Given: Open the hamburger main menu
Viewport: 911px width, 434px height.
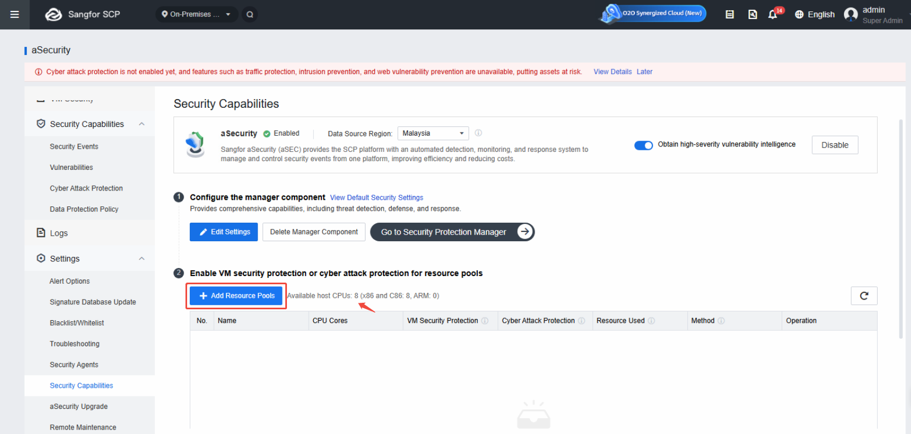Looking at the screenshot, I should coord(15,15).
